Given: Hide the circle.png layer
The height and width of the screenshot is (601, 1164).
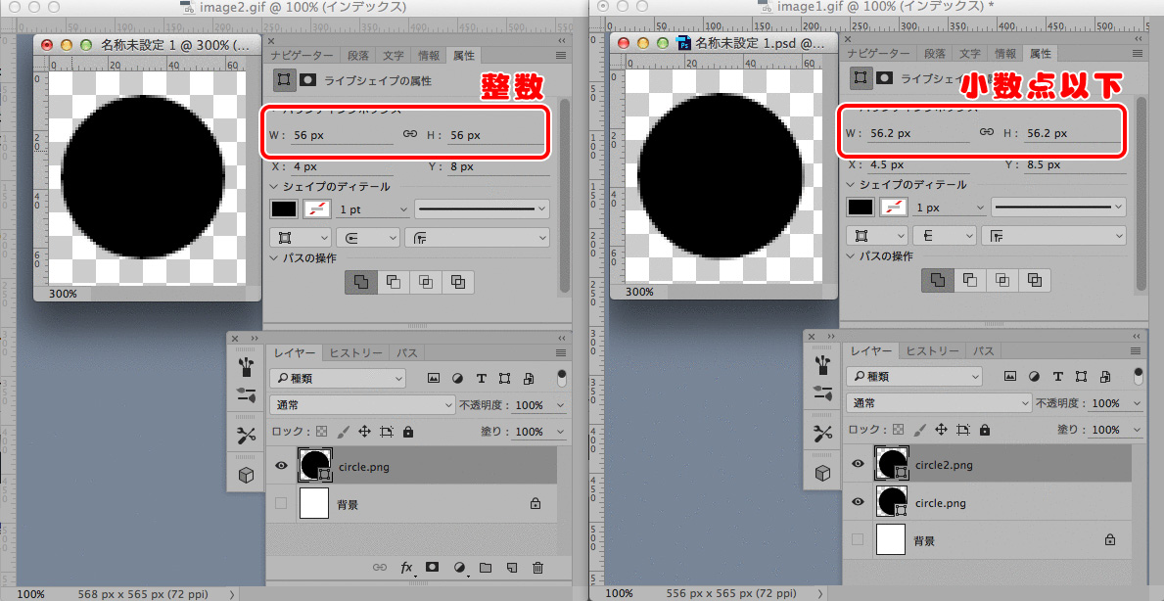Looking at the screenshot, I should [281, 467].
